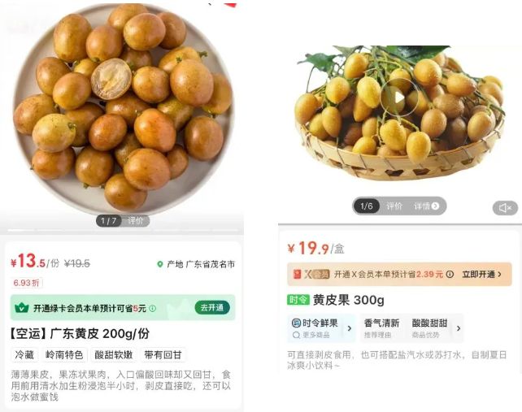Tap the location pin icon beside 产地
The width and height of the screenshot is (522, 412).
click(x=160, y=264)
